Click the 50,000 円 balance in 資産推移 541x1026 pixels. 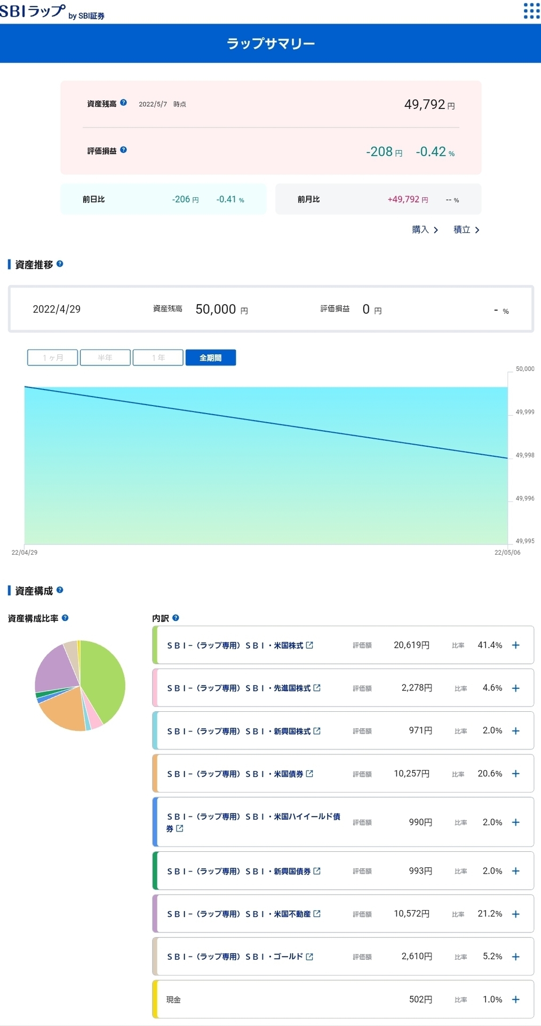[x=221, y=309]
